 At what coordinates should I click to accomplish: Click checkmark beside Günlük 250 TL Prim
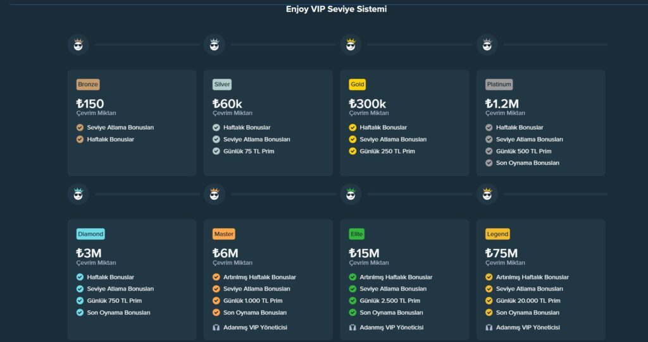(x=352, y=151)
